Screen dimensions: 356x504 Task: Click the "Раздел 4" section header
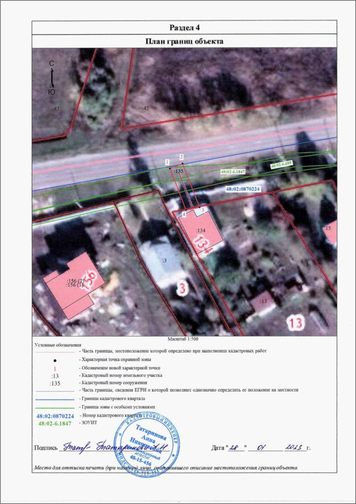(185, 28)
